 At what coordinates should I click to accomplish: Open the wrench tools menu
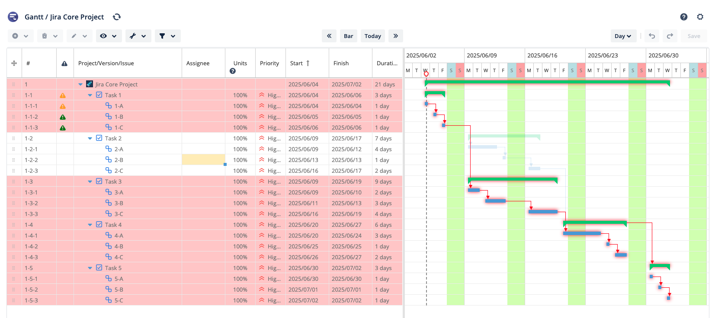(x=138, y=36)
